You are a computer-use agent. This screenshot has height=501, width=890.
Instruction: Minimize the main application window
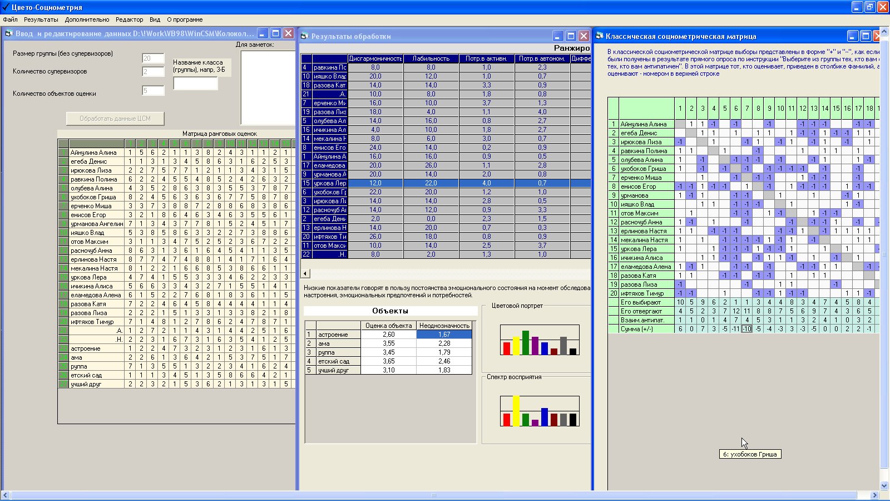coord(857,7)
